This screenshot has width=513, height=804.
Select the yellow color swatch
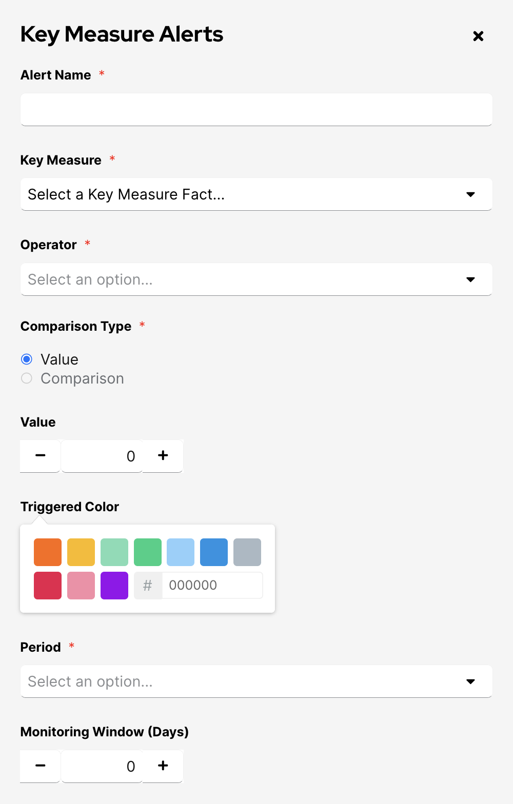[x=81, y=552]
